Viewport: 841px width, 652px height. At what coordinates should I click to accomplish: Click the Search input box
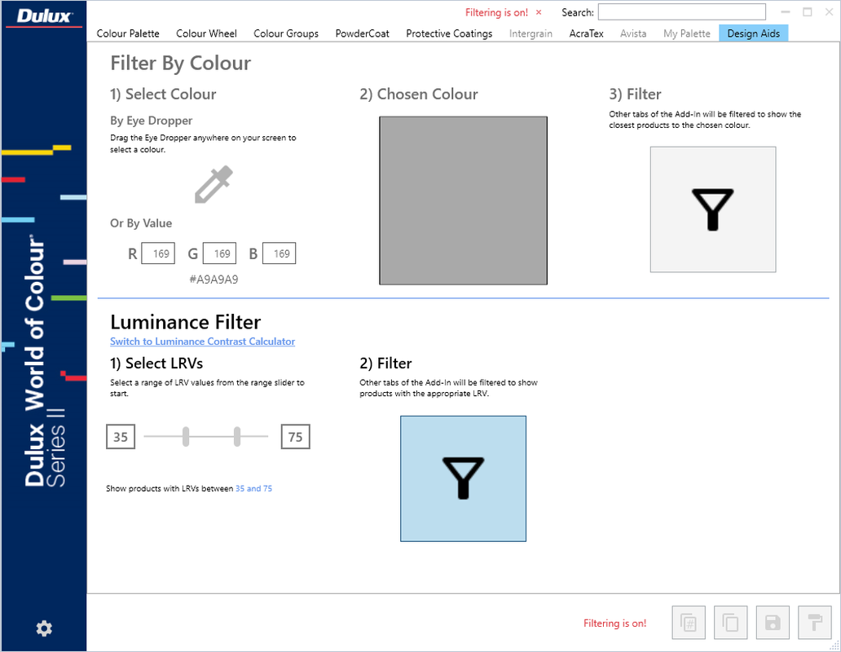click(x=681, y=11)
